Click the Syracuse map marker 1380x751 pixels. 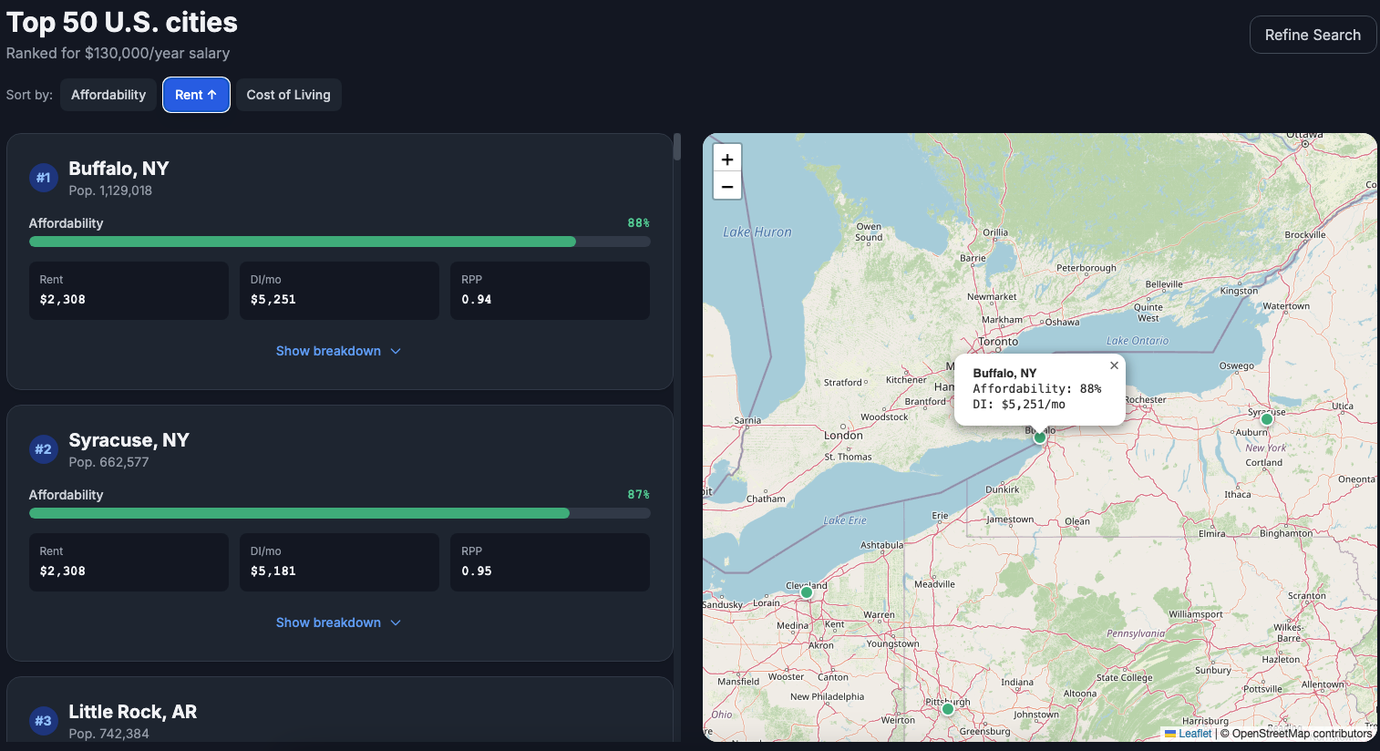click(1267, 419)
